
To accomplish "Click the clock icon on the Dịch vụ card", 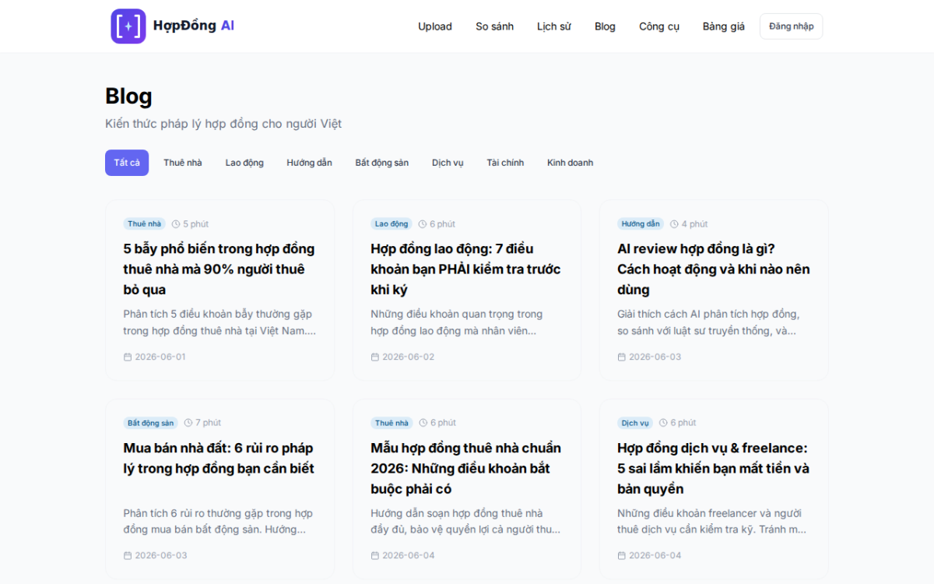I will [663, 423].
